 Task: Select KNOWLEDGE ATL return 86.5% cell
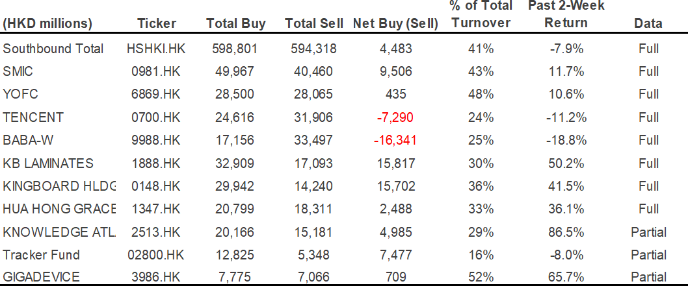point(566,232)
